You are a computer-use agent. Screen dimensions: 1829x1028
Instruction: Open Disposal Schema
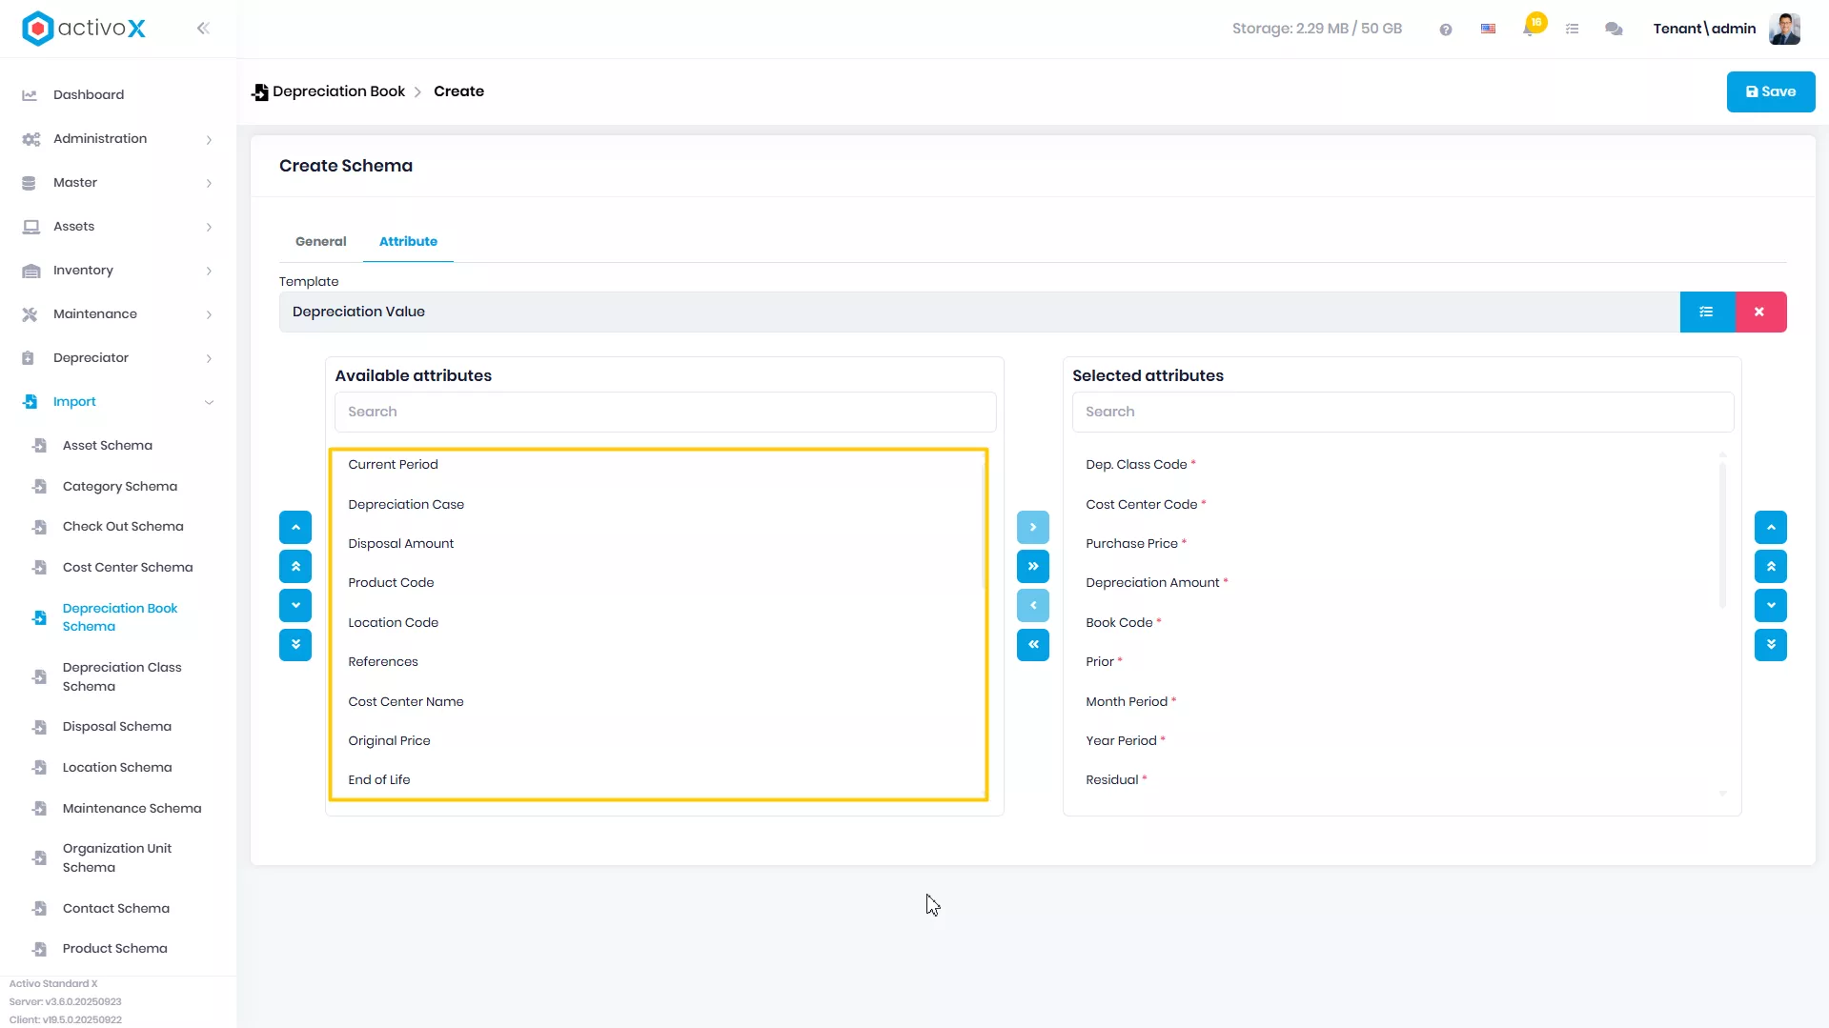coord(116,726)
